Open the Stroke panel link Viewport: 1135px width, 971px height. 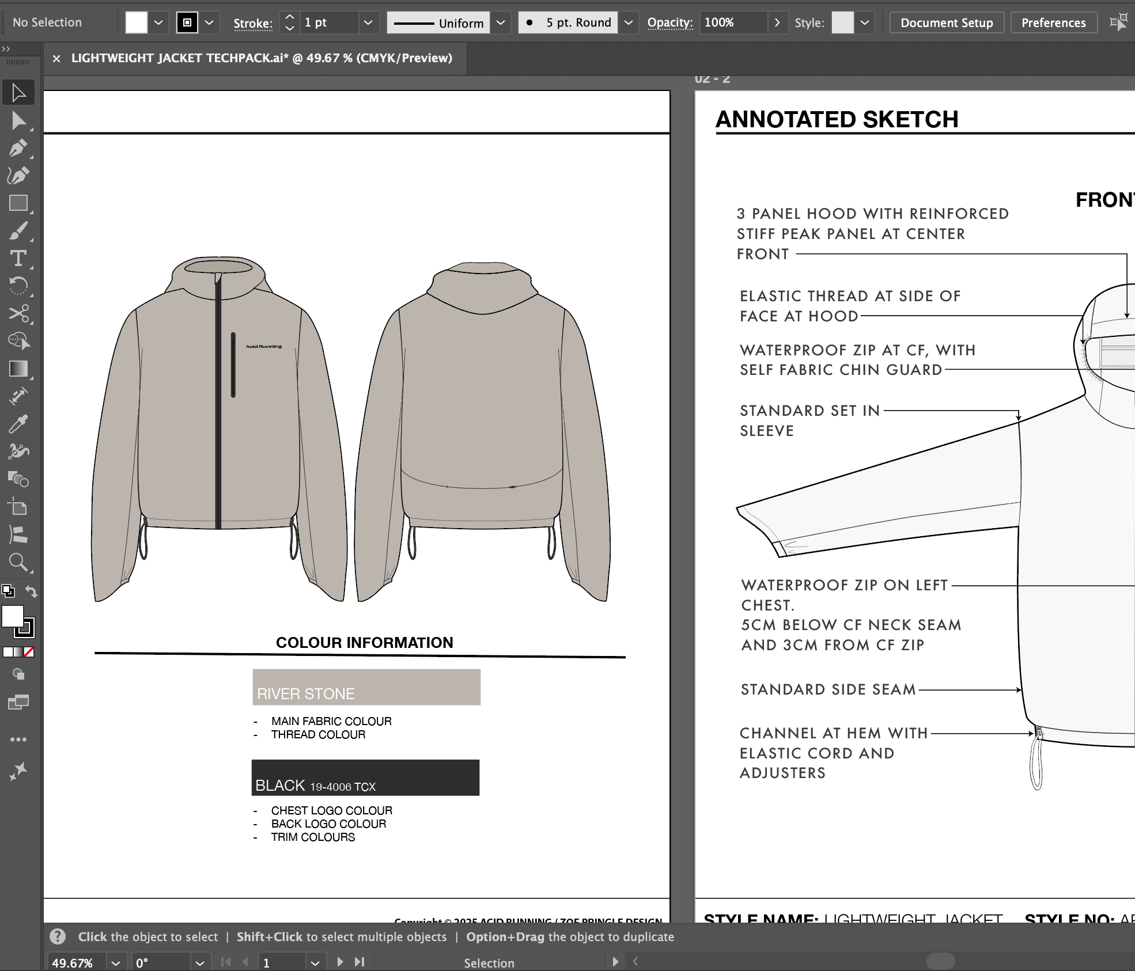tap(253, 23)
